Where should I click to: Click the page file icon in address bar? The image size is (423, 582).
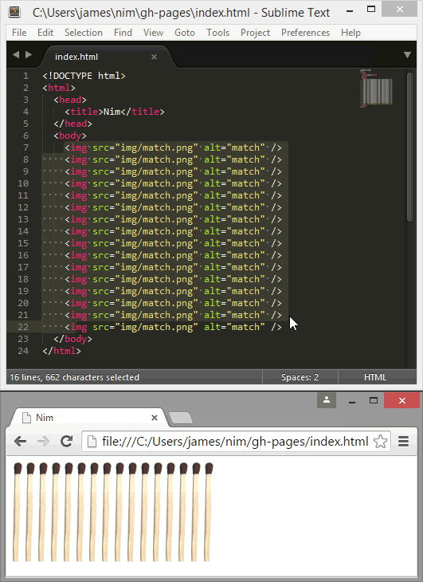pyautogui.click(x=91, y=442)
